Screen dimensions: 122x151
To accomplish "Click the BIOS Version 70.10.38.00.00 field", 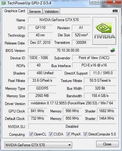I will tap(68, 50).
